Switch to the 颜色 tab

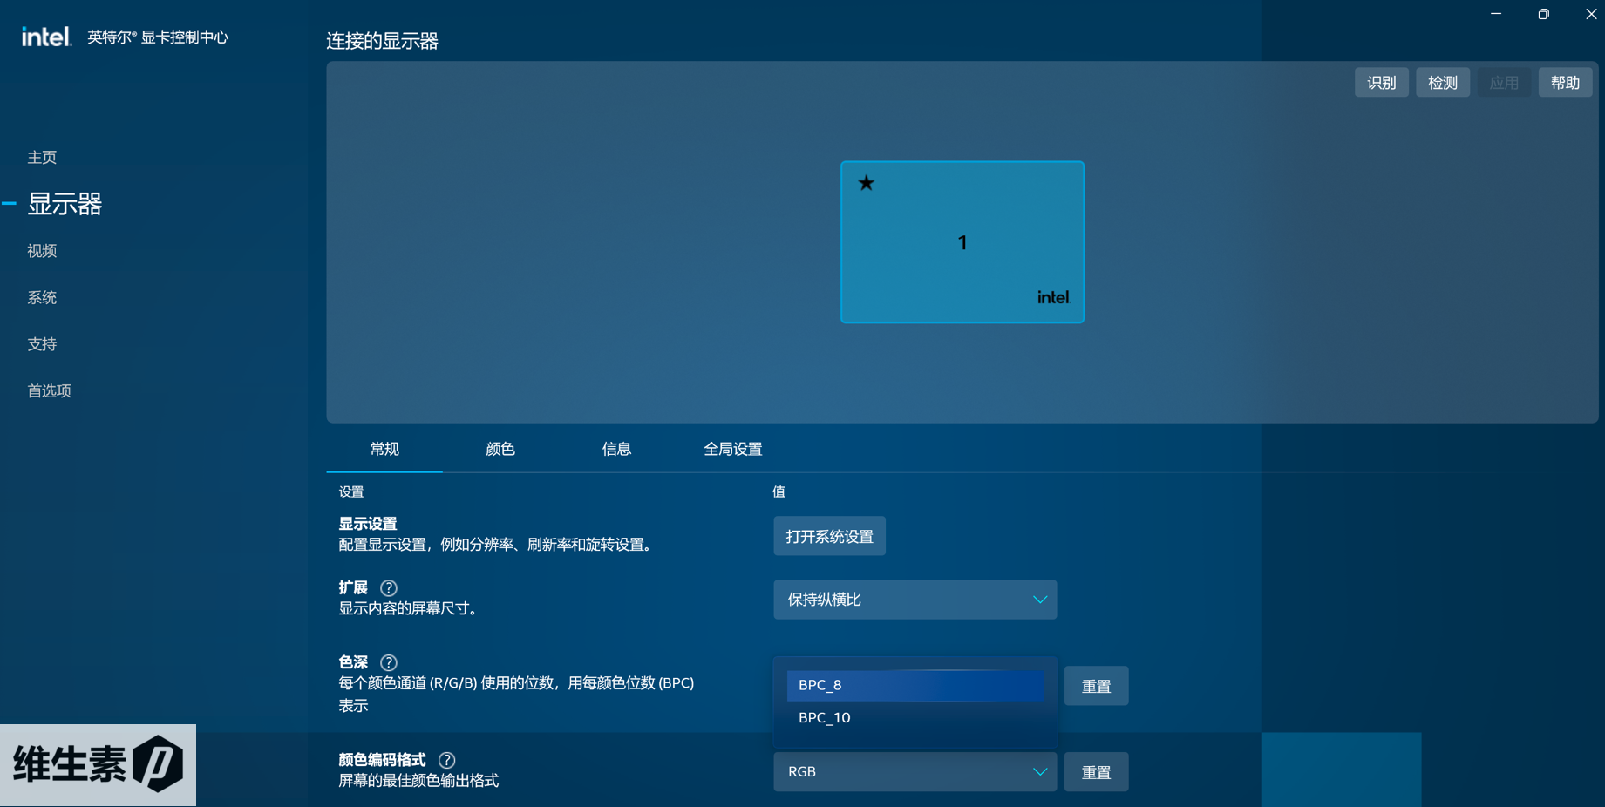(500, 449)
